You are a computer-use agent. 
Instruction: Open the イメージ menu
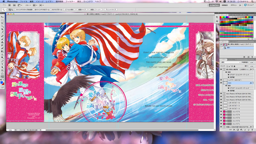39,2
